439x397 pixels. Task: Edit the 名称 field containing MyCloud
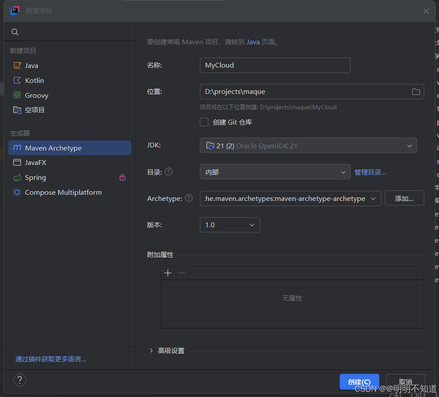tap(275, 65)
